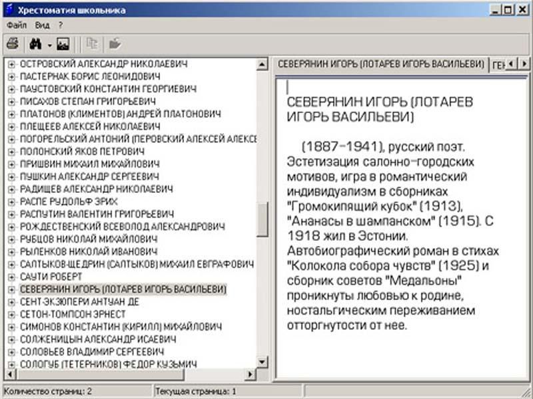
Task: Open the Вид menu
Action: [x=43, y=25]
